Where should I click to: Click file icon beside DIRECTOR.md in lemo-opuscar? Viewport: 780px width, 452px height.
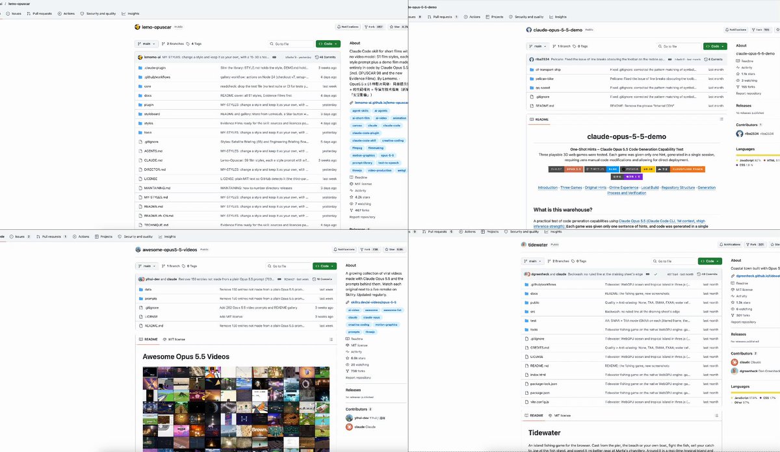(x=140, y=169)
